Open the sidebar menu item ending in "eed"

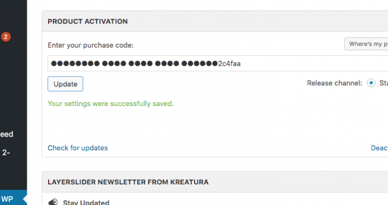[x=7, y=134]
